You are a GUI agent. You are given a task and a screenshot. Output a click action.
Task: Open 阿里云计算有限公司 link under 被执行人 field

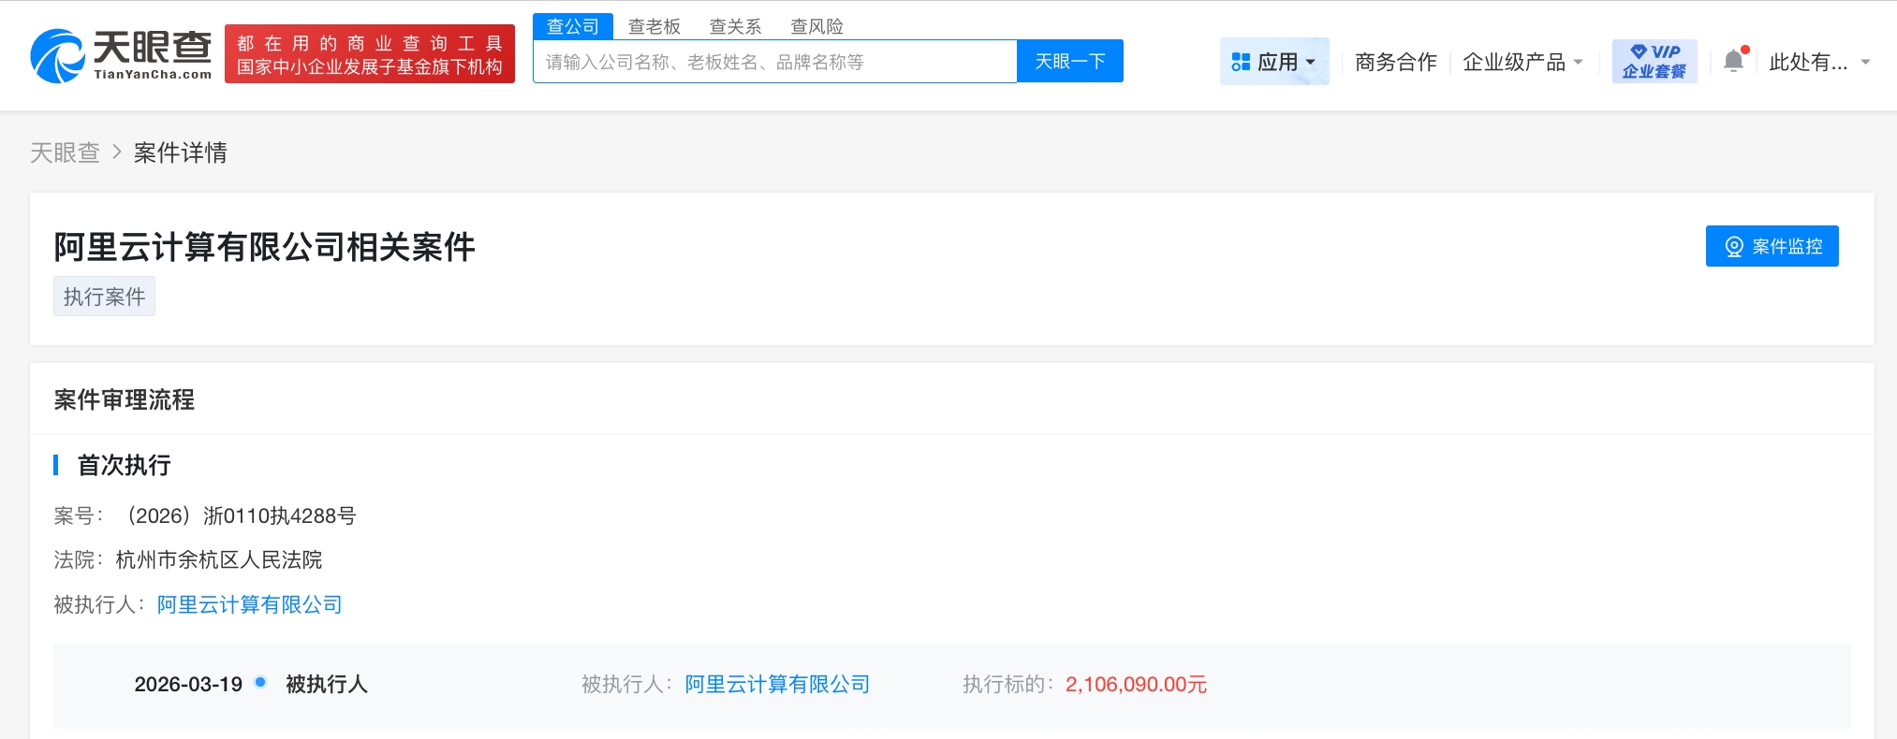(249, 604)
